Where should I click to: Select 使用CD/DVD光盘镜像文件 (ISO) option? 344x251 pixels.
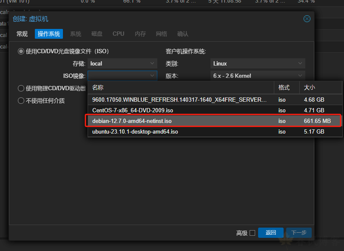pyautogui.click(x=21, y=51)
